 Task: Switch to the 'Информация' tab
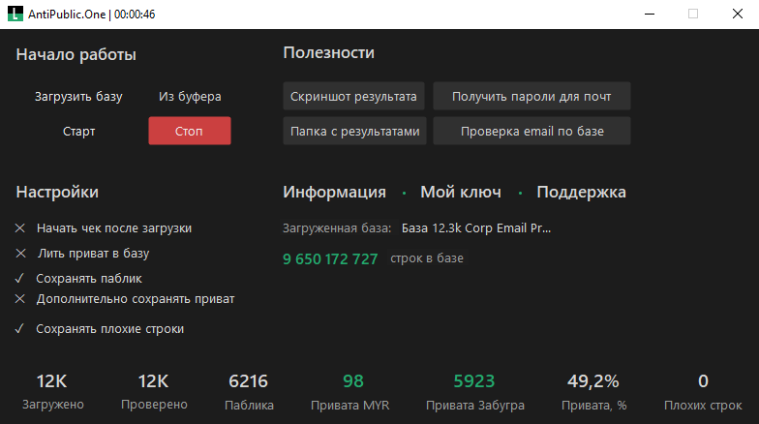(x=334, y=192)
